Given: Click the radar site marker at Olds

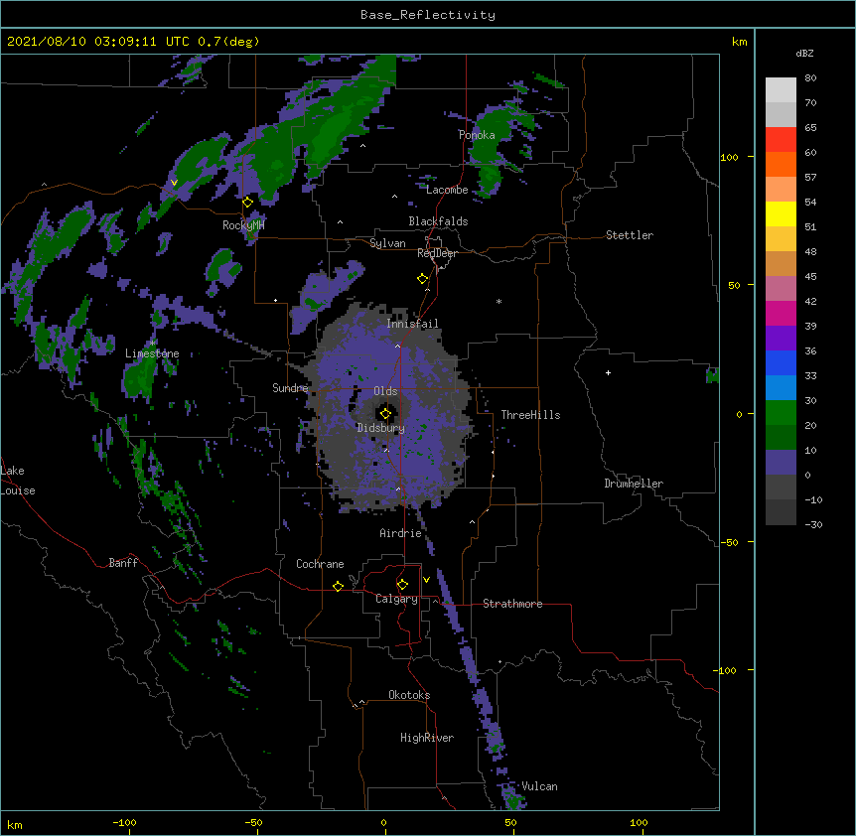Looking at the screenshot, I should coord(385,414).
